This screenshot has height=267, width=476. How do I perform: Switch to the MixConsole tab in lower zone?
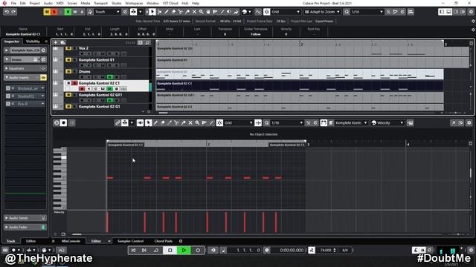point(71,241)
